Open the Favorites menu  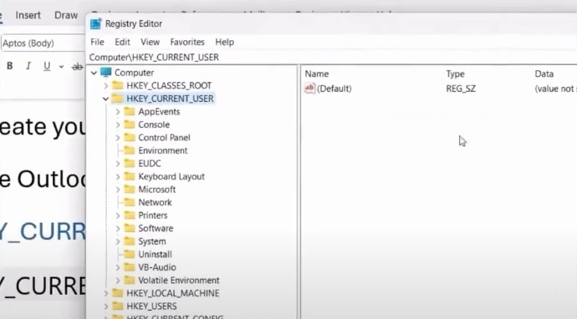tap(187, 43)
